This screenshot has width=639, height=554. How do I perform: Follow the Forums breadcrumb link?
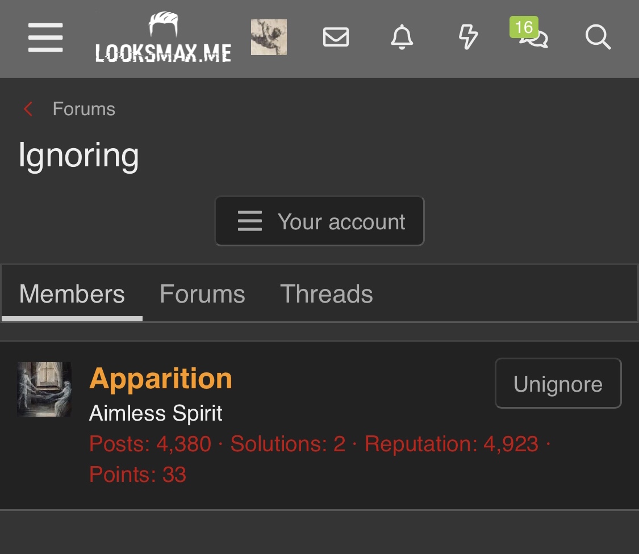(x=84, y=108)
